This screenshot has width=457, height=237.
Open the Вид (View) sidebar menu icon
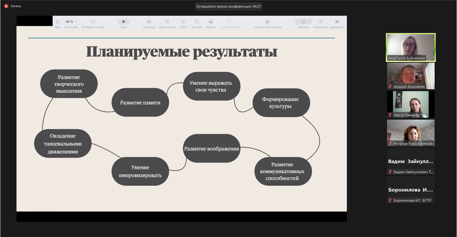coord(58,22)
